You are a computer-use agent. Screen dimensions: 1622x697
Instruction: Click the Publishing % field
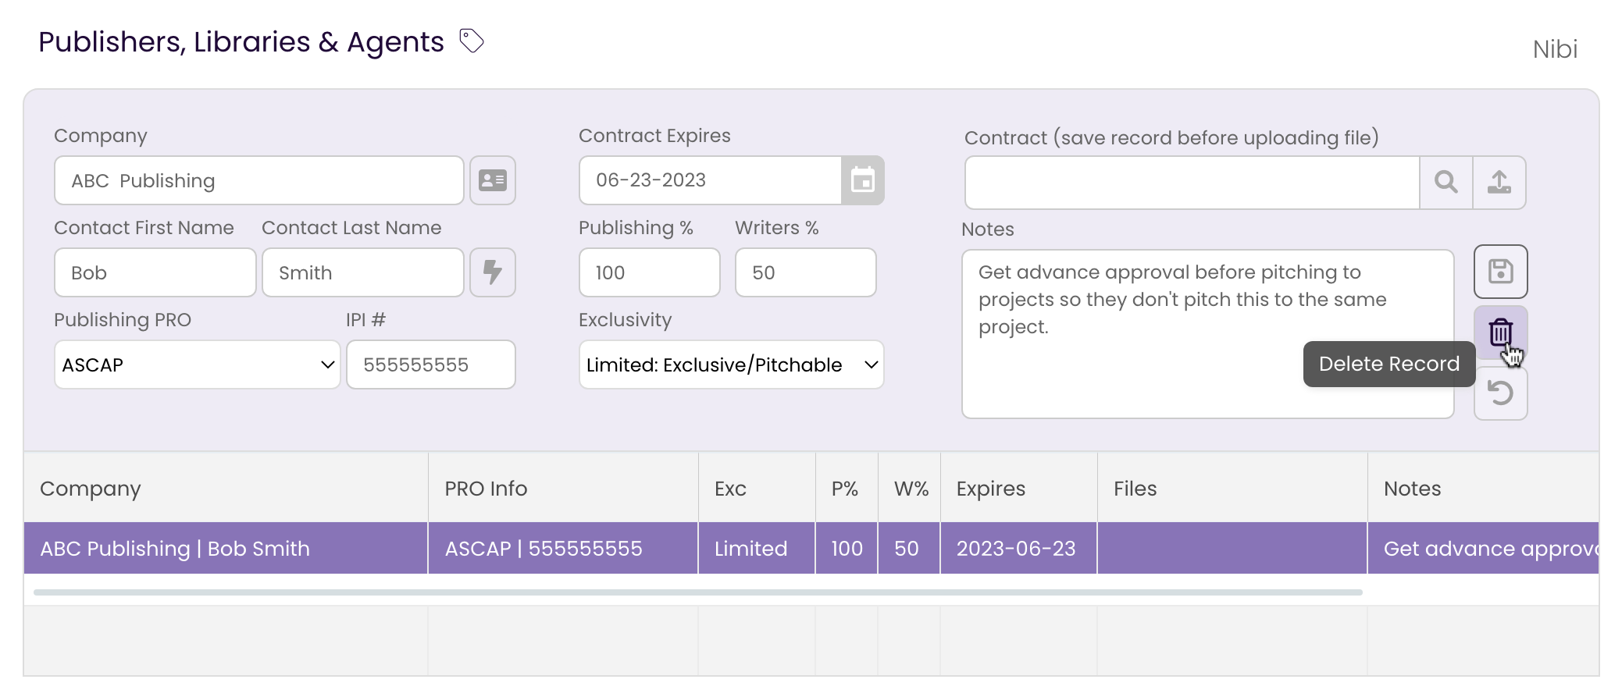[x=650, y=272]
